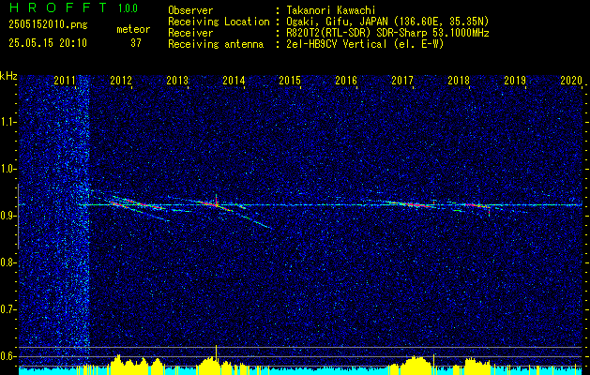The image size is (590, 375).
Task: Click the 2014 time axis marker
Action: tap(234, 81)
